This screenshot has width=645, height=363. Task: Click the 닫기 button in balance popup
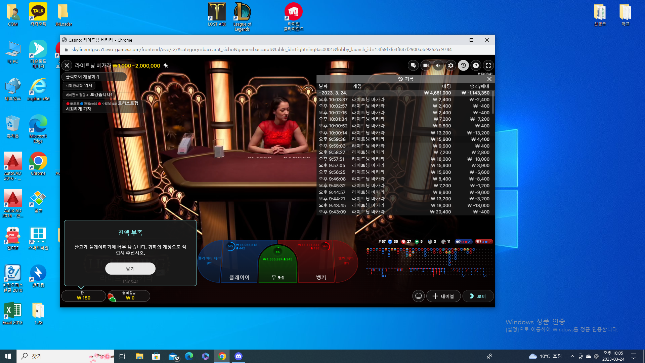coord(130,269)
